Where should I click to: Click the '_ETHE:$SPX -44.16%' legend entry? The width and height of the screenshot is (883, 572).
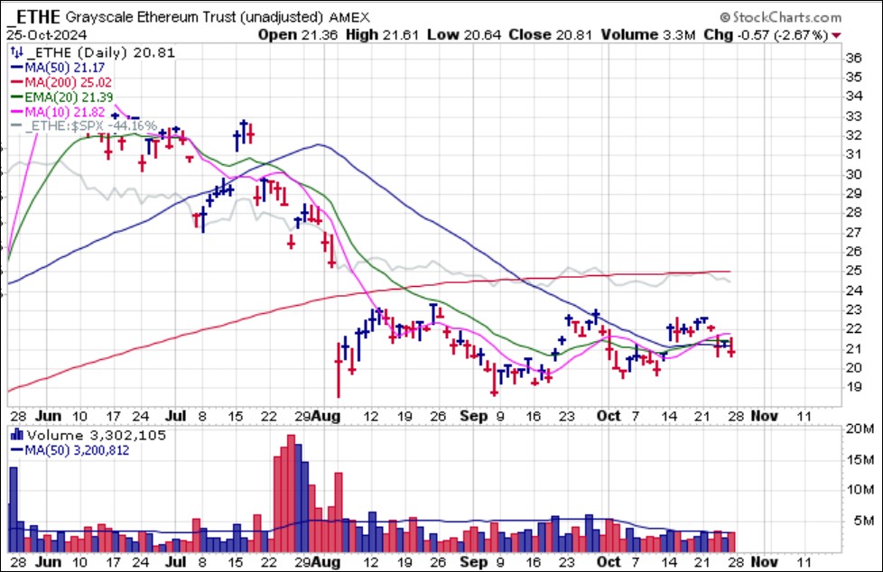coord(90,125)
